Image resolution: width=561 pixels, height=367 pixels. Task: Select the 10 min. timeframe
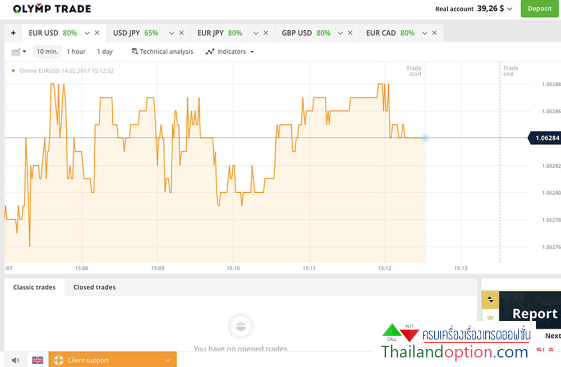coord(47,52)
